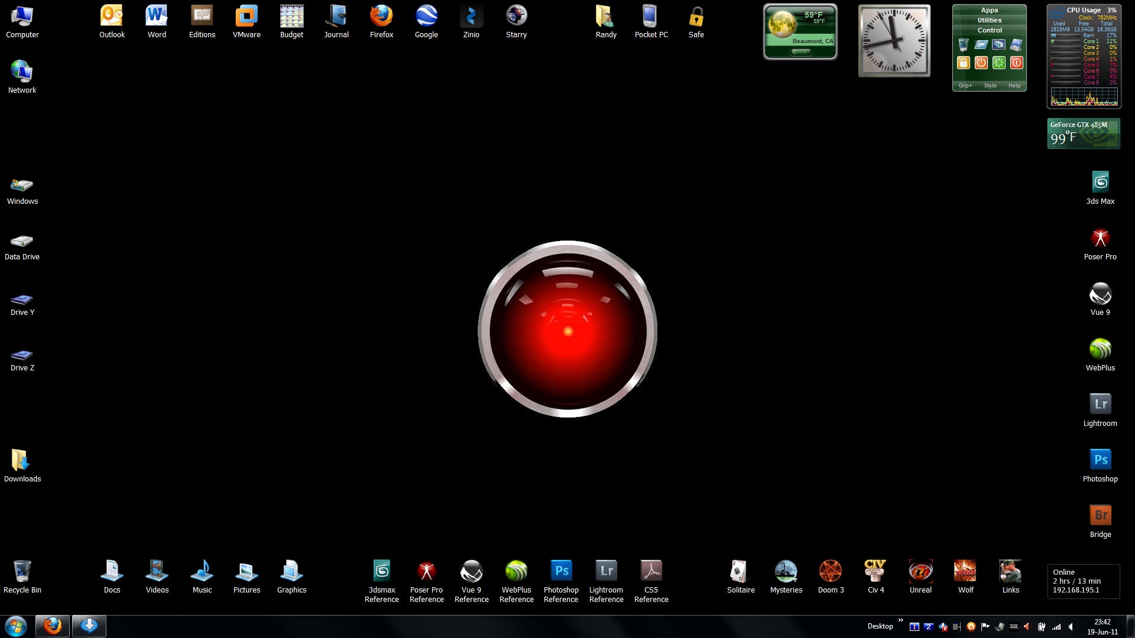The image size is (1135, 638).
Task: Launch Word from the desktop
Action: 157,22
